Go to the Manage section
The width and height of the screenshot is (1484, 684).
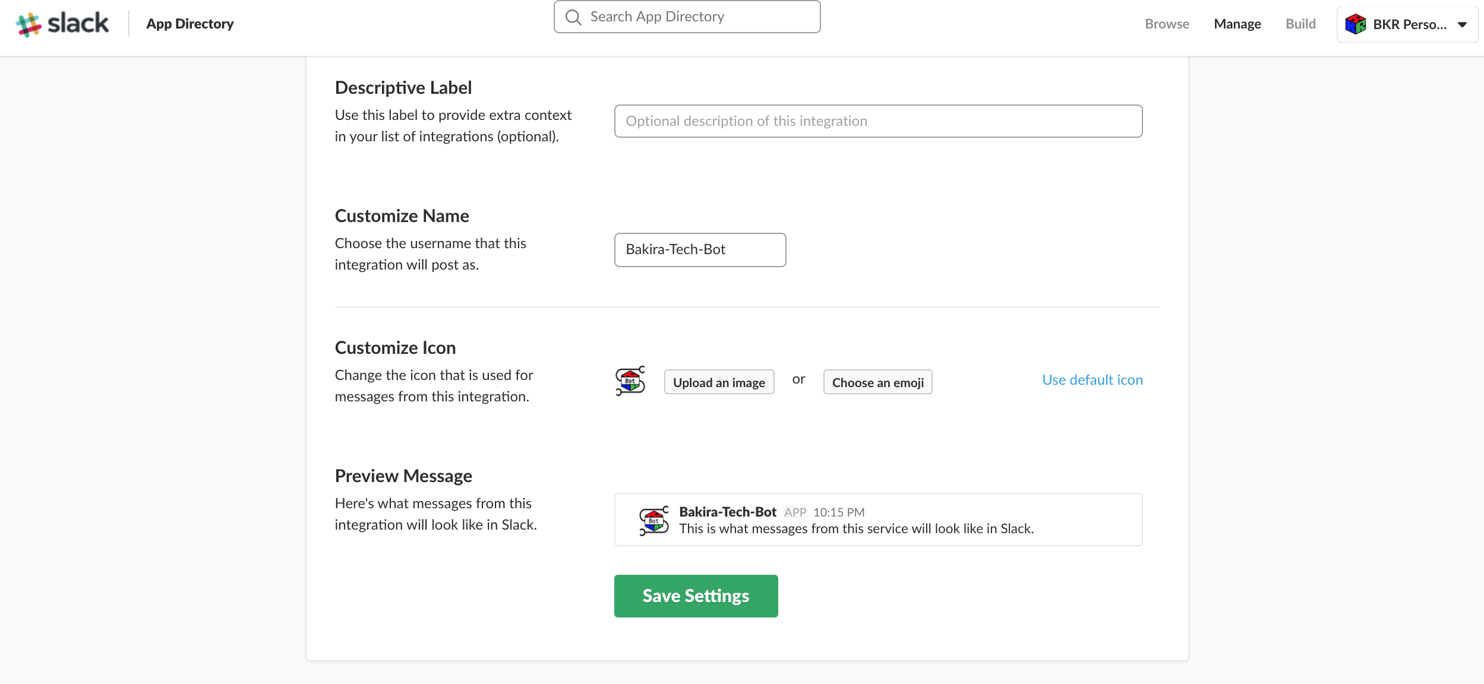pyautogui.click(x=1237, y=24)
